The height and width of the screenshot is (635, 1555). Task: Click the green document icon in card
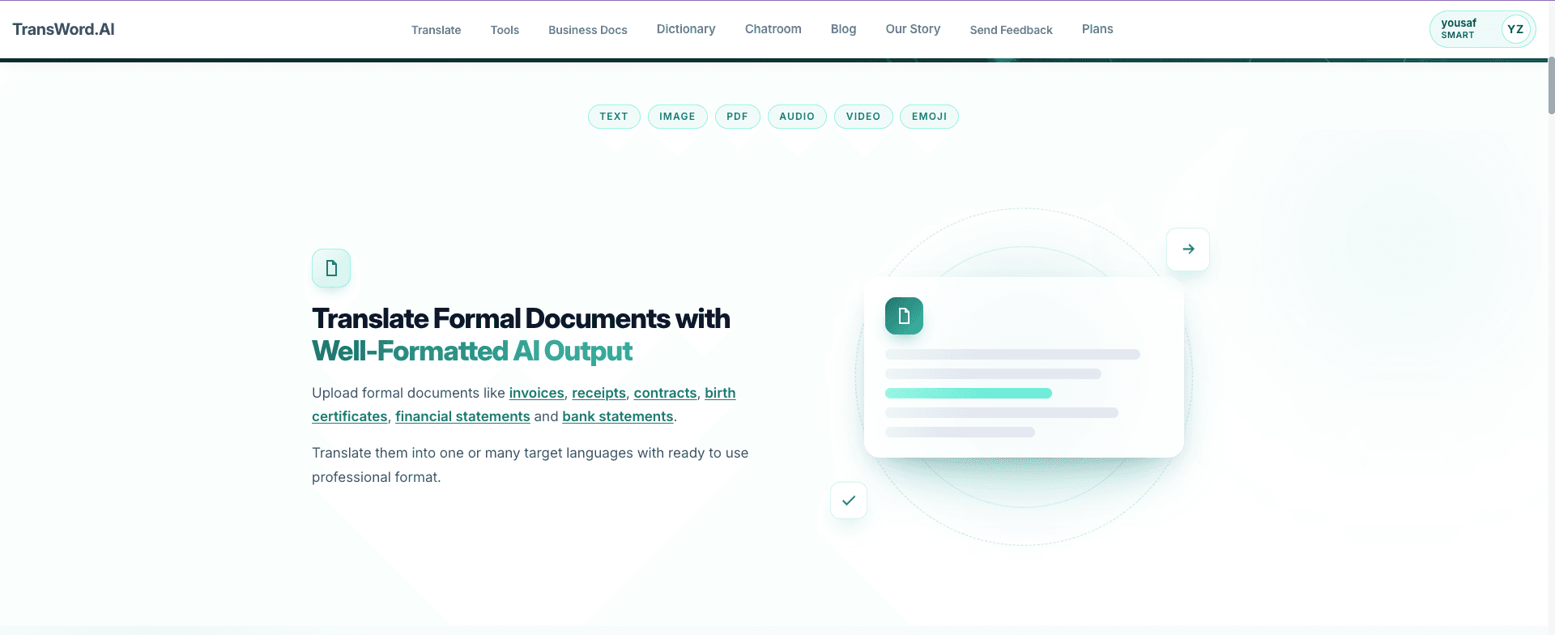(904, 316)
